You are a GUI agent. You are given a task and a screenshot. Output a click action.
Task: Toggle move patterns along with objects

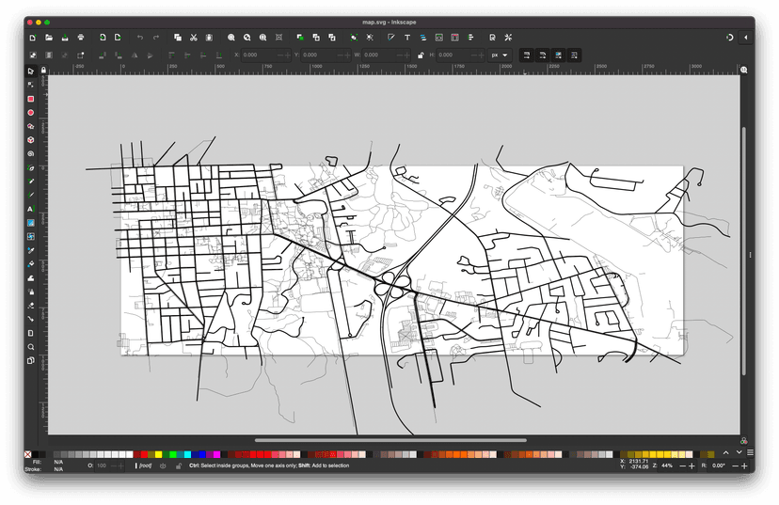[x=574, y=55]
